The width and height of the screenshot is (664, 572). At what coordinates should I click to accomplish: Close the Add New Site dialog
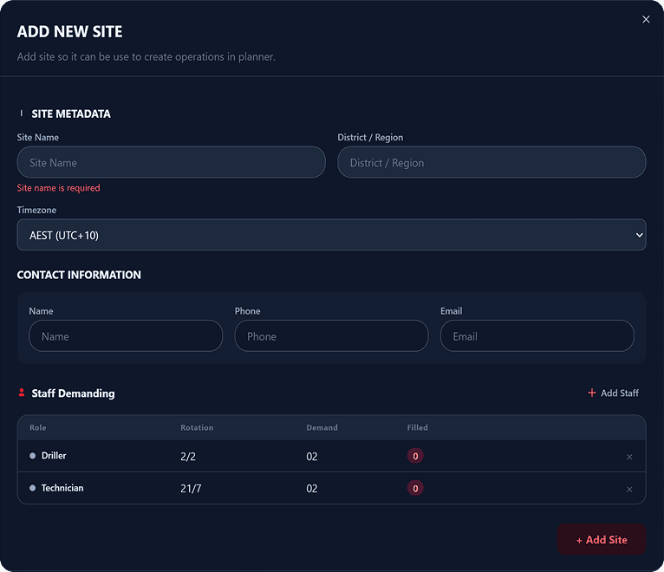click(646, 19)
